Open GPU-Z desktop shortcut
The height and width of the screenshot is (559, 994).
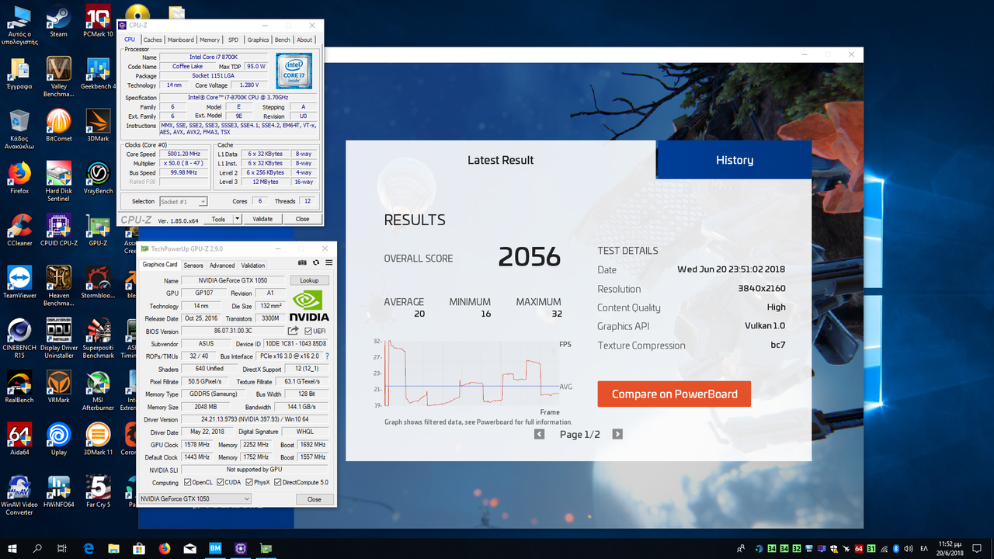click(98, 230)
